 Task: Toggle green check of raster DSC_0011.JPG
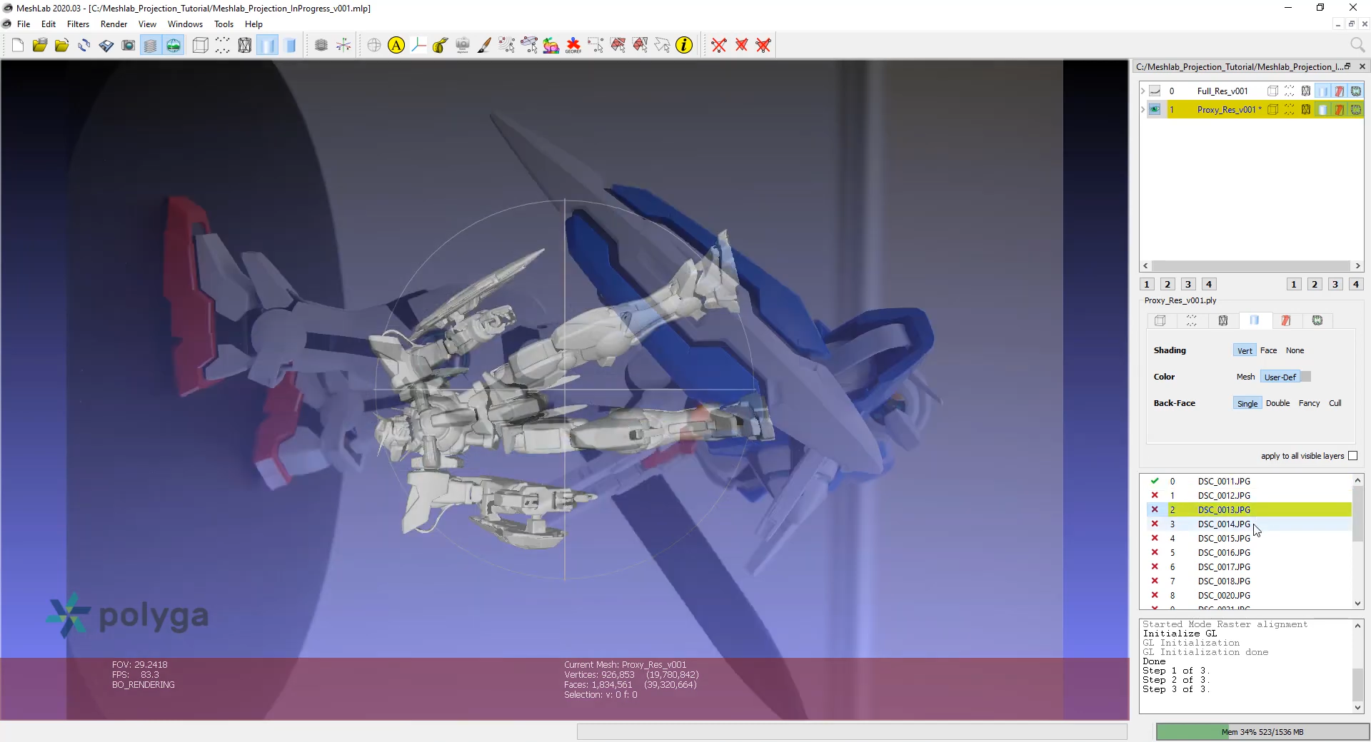tap(1155, 481)
